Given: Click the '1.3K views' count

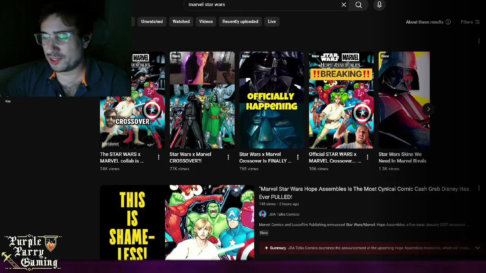Looking at the screenshot, I should [389, 169].
